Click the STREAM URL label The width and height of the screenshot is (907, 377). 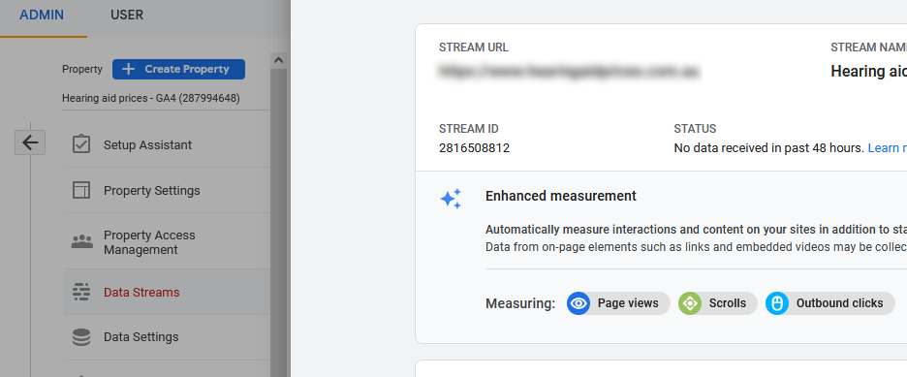tap(474, 47)
